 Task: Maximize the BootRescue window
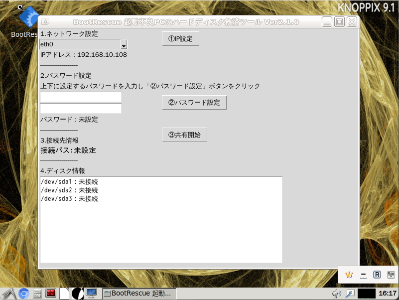click(x=339, y=22)
